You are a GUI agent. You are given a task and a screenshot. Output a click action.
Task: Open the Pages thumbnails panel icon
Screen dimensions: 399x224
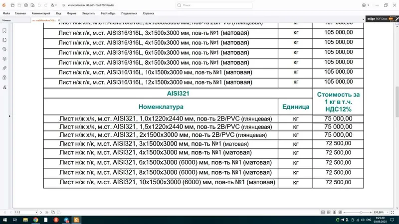point(4,40)
